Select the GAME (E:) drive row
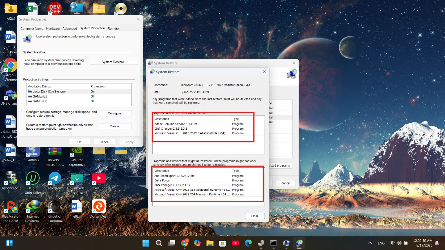Viewport: 445px width, 250px height. 40,96
